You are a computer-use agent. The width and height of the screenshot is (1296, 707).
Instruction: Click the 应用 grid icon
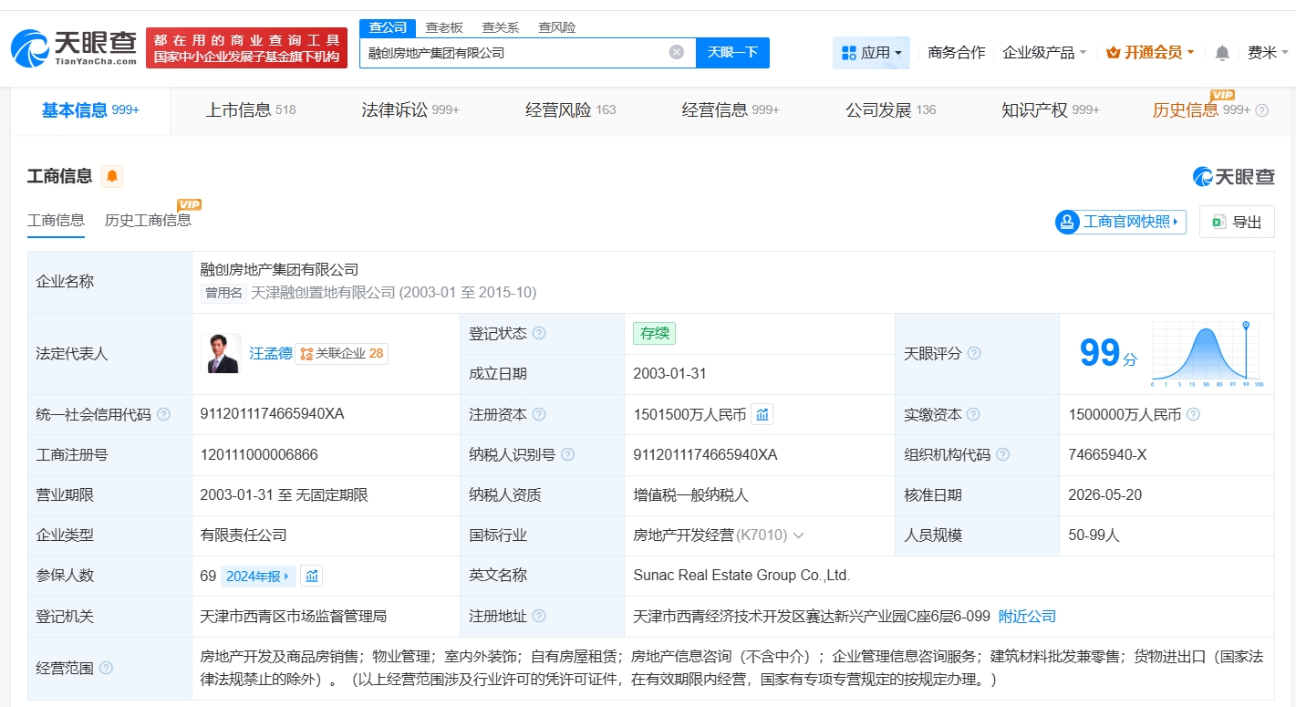tap(848, 53)
